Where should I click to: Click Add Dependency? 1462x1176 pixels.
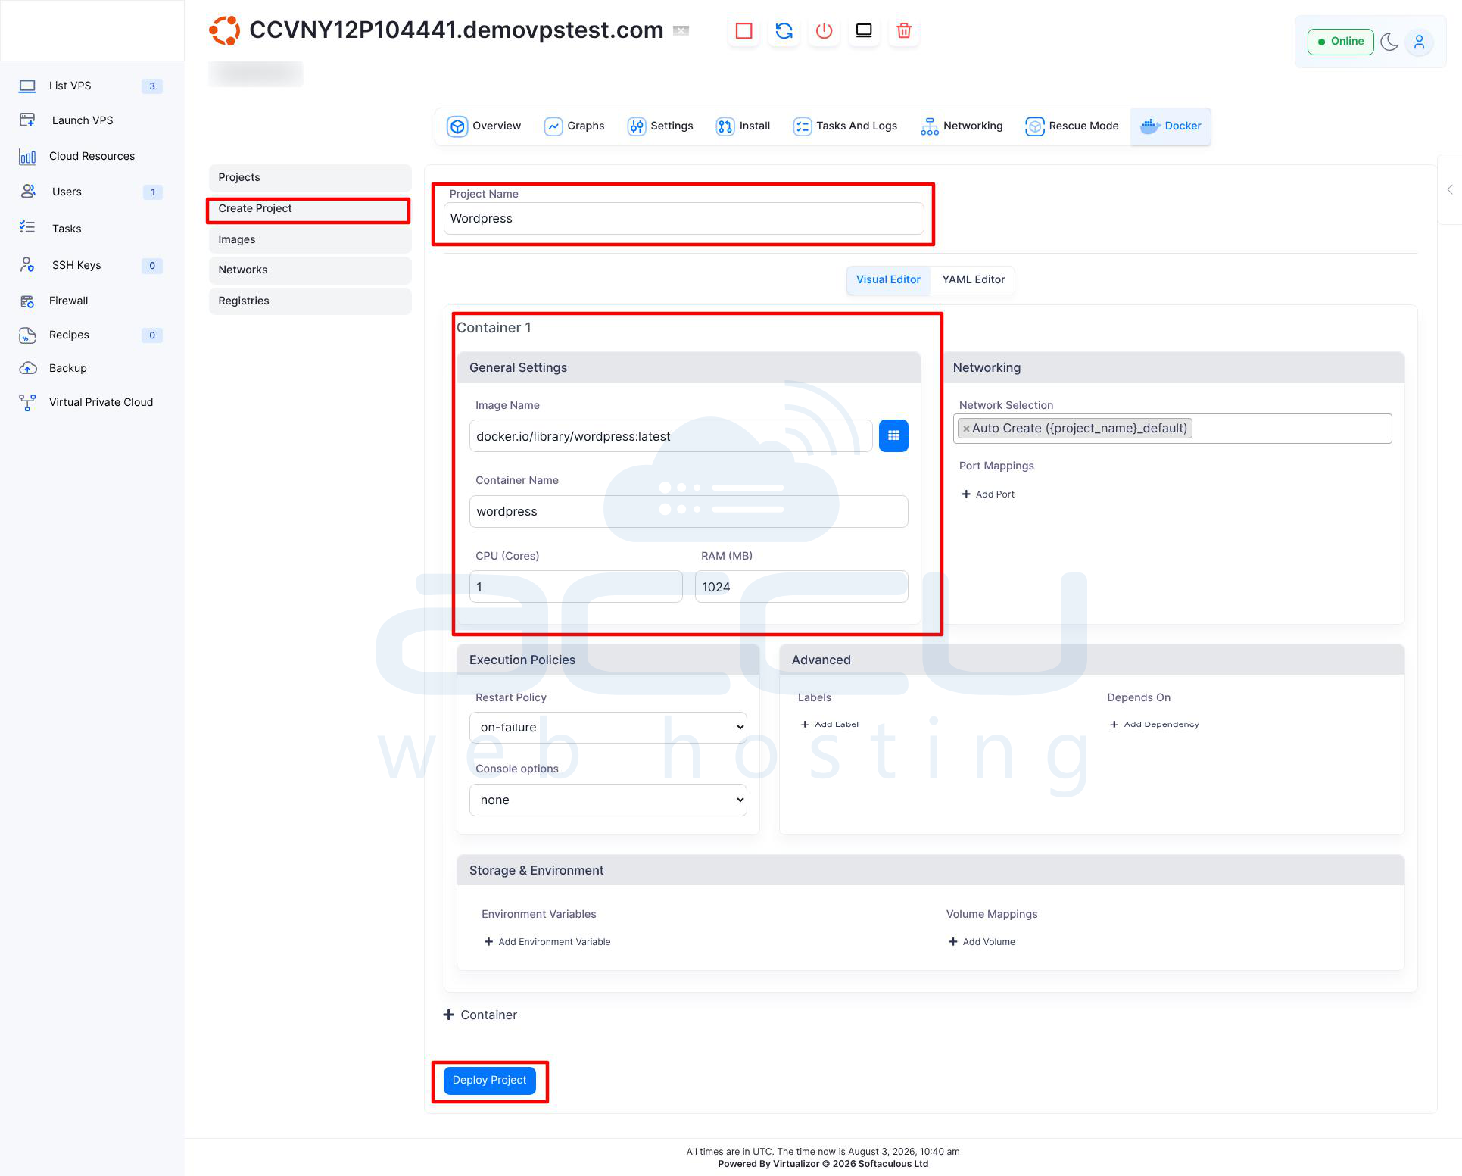(1155, 725)
